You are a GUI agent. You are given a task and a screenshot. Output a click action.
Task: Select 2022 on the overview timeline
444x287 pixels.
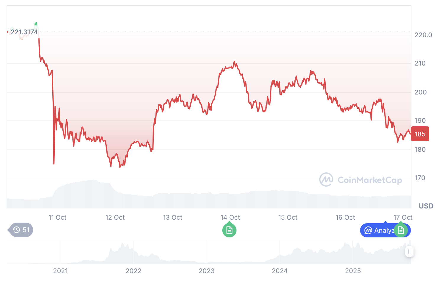point(133,271)
